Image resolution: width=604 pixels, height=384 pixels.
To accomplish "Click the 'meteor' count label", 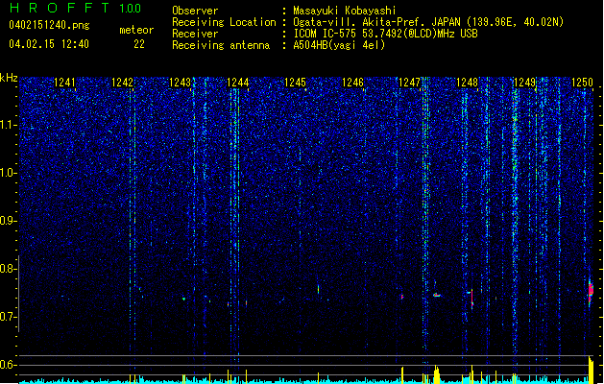I will point(136,30).
